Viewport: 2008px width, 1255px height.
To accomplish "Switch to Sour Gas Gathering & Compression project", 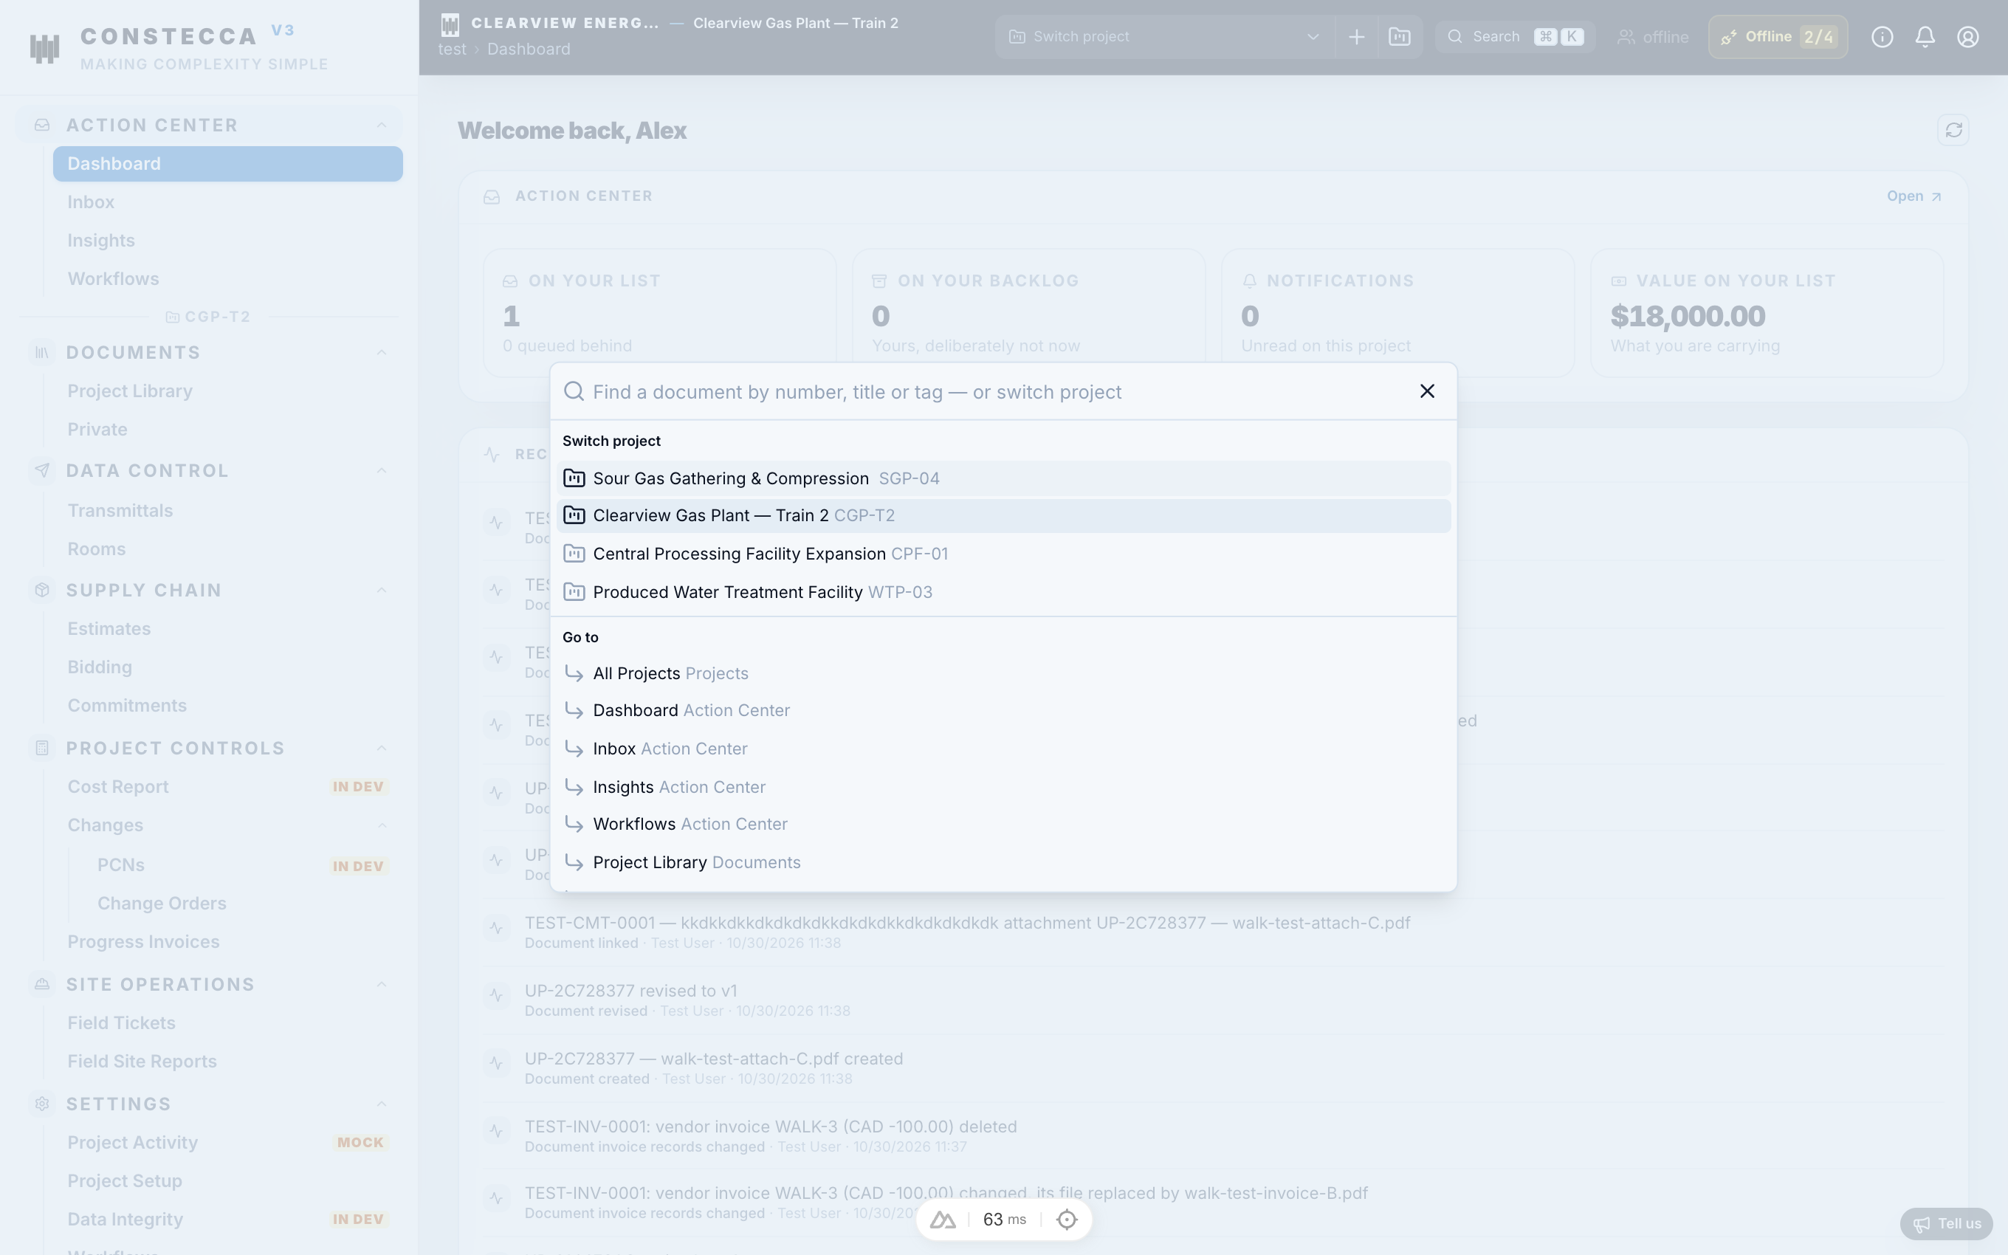I will (1003, 478).
